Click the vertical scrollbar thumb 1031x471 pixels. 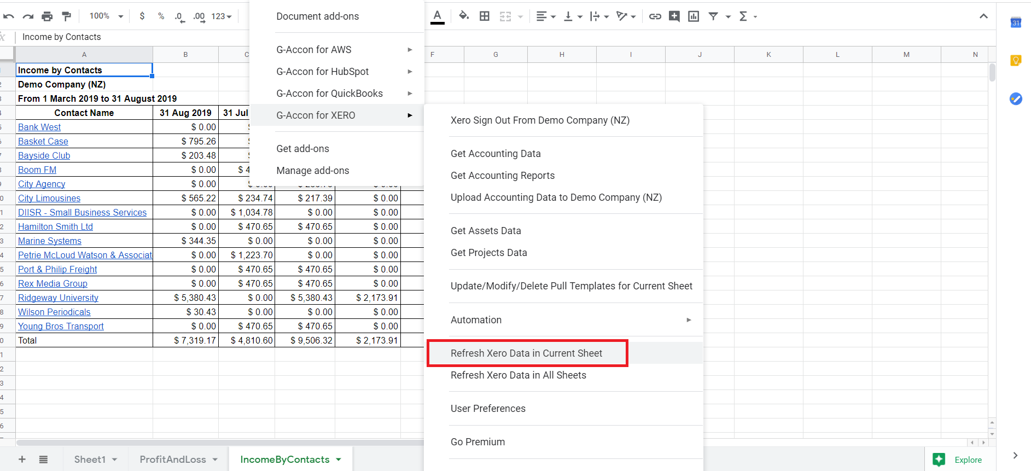992,72
